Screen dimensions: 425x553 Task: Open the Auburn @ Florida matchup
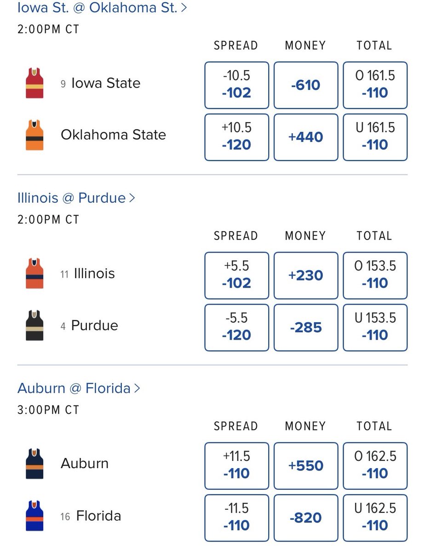(x=79, y=388)
